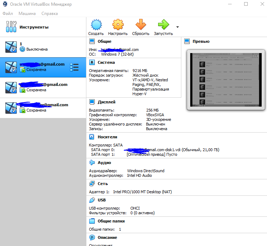Click the 256 МБ video memory value

pos(152,110)
